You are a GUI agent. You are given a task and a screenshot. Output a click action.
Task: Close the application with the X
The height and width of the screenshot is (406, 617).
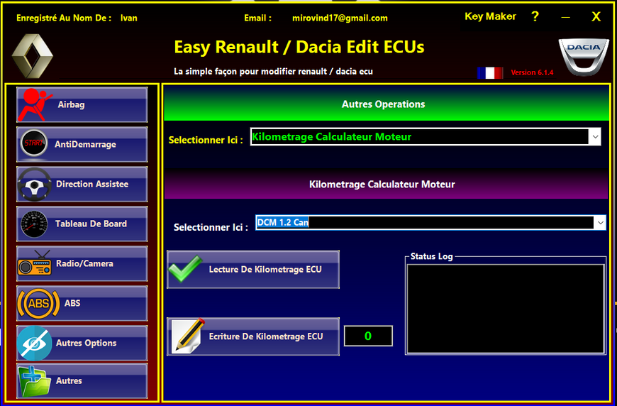click(x=596, y=16)
